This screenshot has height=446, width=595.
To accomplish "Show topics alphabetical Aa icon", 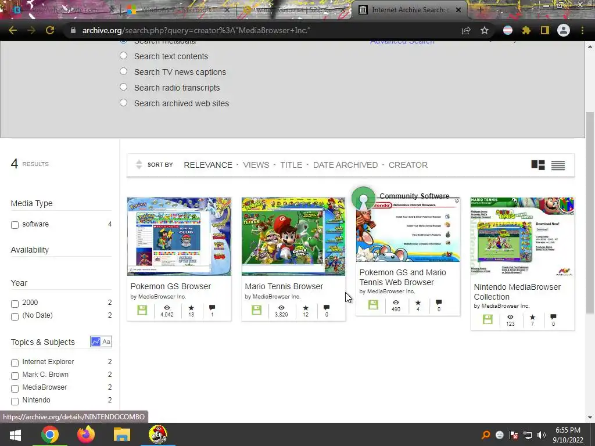I will [x=107, y=341].
